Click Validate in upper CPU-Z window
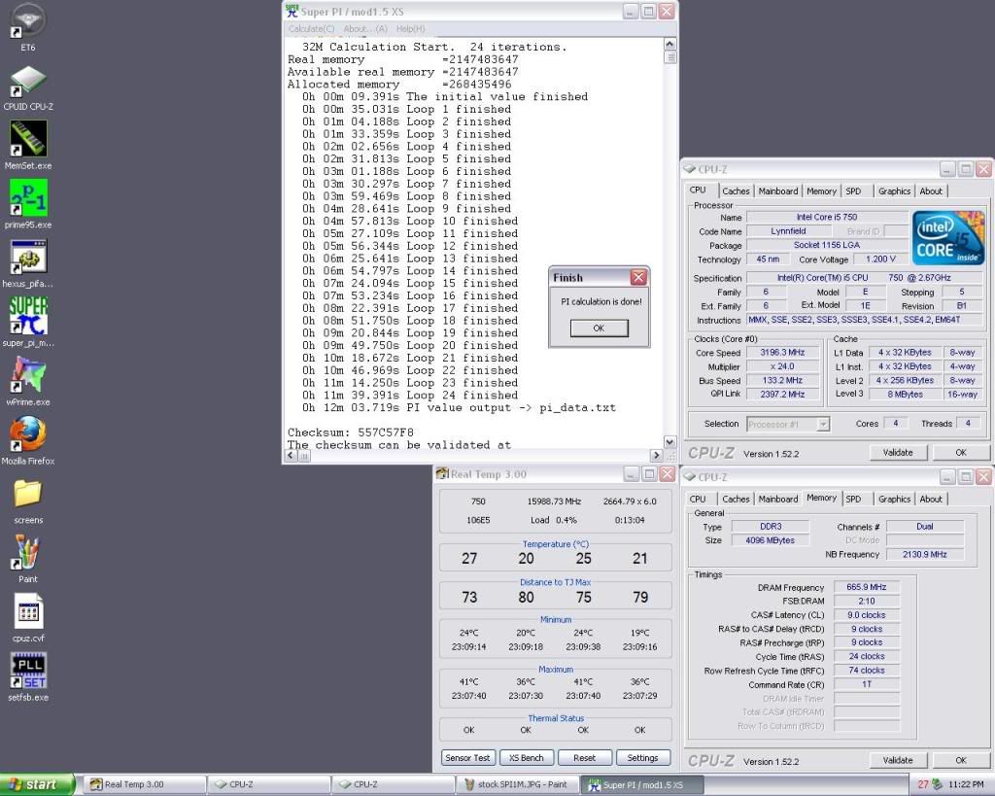The height and width of the screenshot is (796, 995). click(x=898, y=453)
